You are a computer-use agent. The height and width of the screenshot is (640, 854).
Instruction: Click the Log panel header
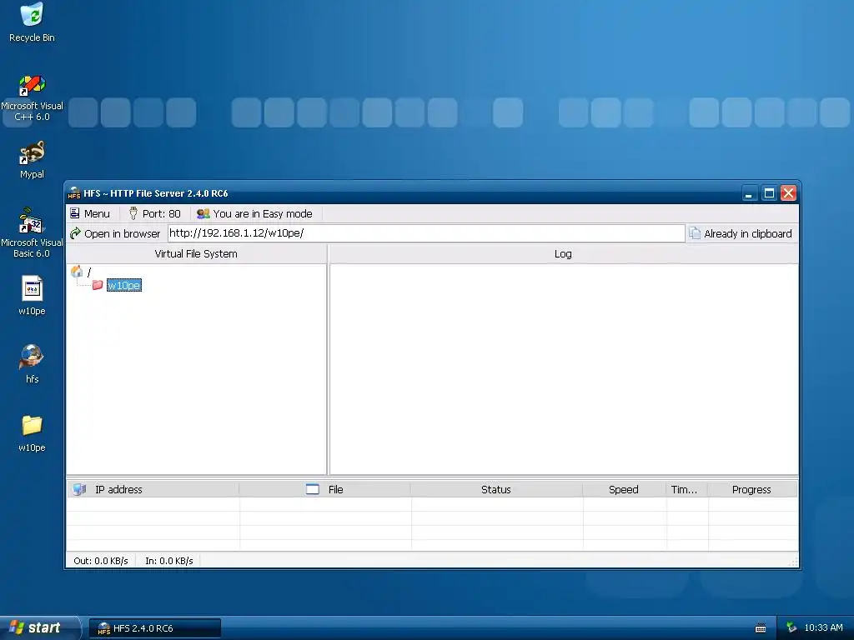[x=563, y=253]
